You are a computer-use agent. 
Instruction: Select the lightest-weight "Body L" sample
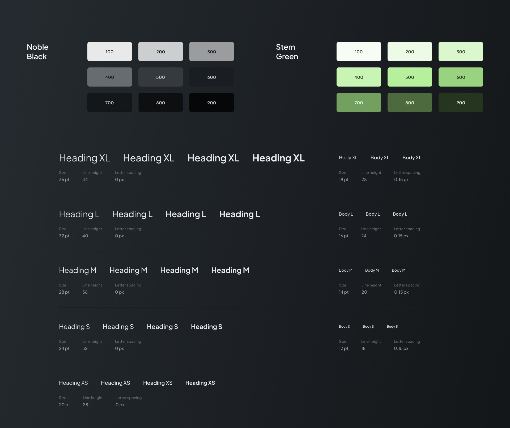[x=346, y=214]
